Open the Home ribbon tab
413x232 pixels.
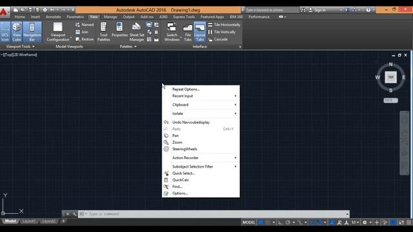(x=20, y=17)
